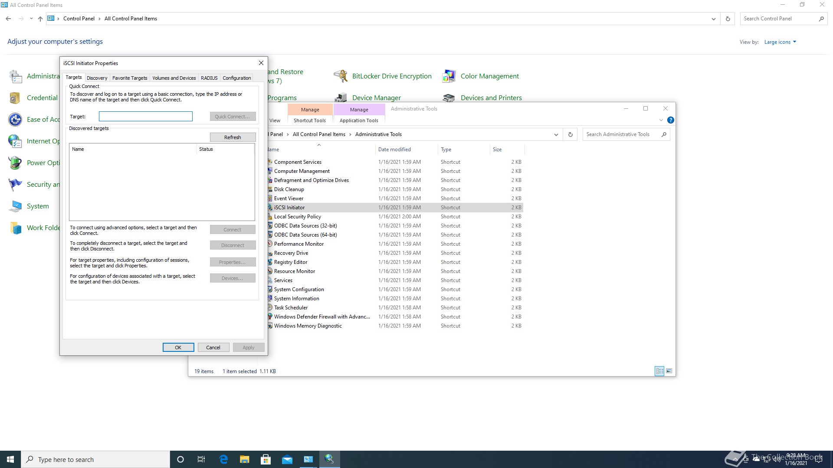The height and width of the screenshot is (468, 833).
Task: Open System icon in Control Panel
Action: pos(16,206)
